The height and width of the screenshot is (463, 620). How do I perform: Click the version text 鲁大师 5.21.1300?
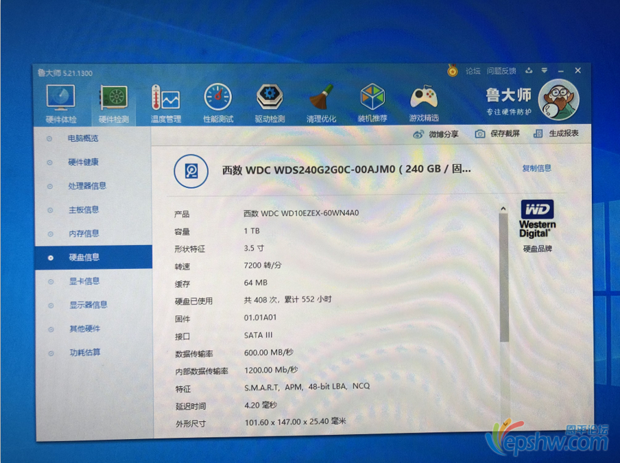pyautogui.click(x=65, y=73)
